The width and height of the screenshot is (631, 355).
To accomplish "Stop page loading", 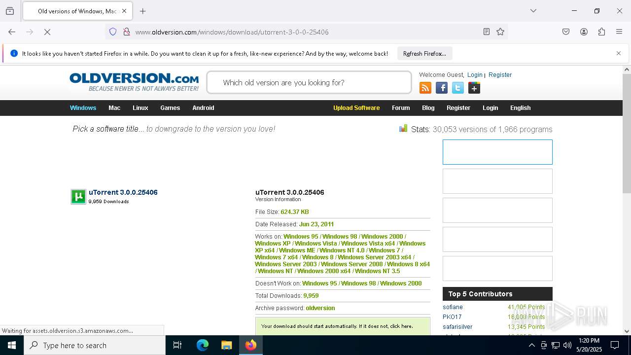I will [x=47, y=32].
